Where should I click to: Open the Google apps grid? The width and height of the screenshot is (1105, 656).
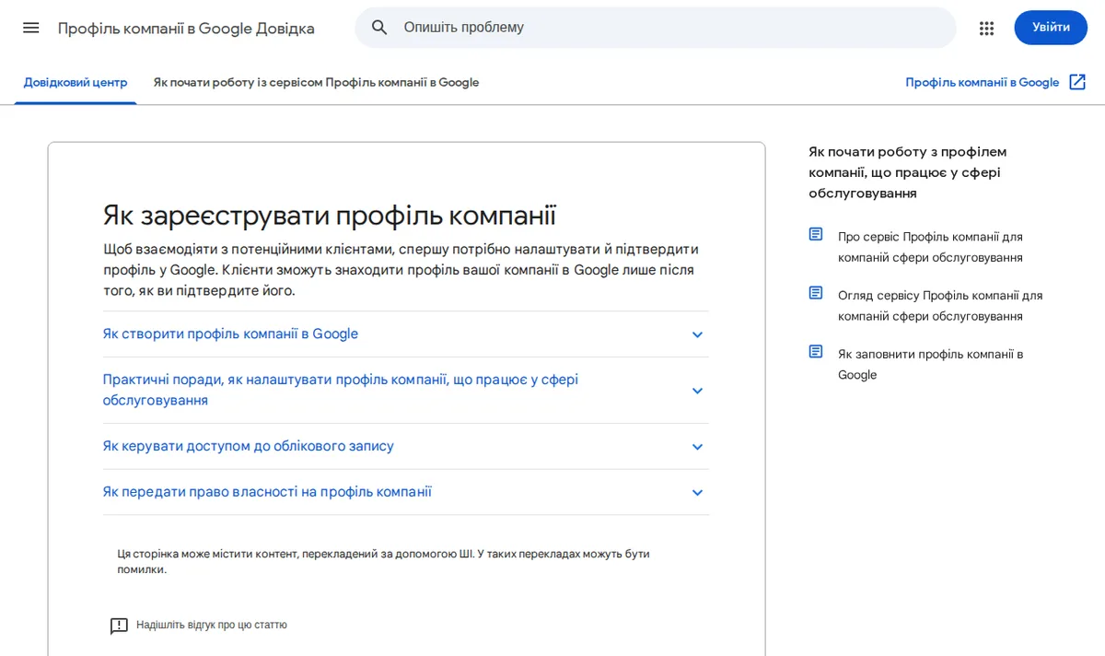987,28
